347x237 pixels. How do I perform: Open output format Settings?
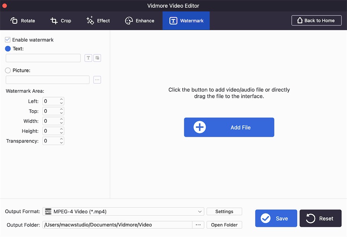pyautogui.click(x=224, y=212)
